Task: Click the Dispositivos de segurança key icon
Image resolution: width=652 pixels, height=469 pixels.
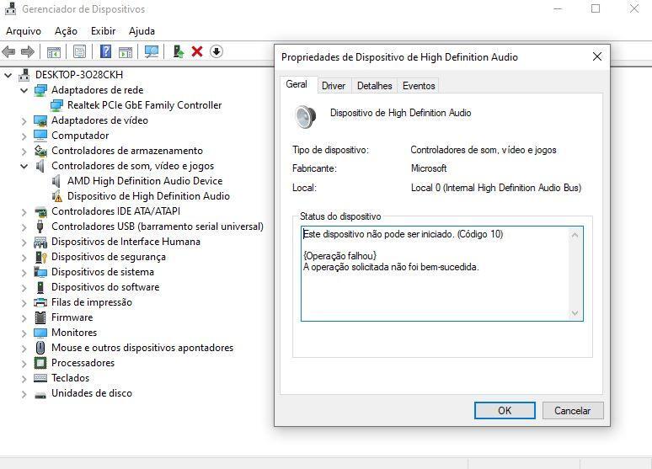Action: pyautogui.click(x=40, y=257)
